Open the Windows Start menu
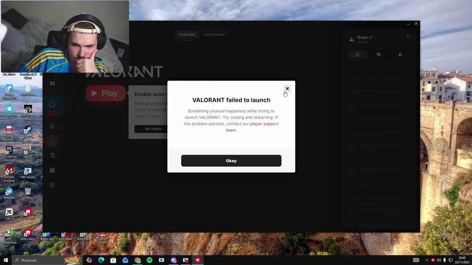Image resolution: width=472 pixels, height=265 pixels. [6, 260]
